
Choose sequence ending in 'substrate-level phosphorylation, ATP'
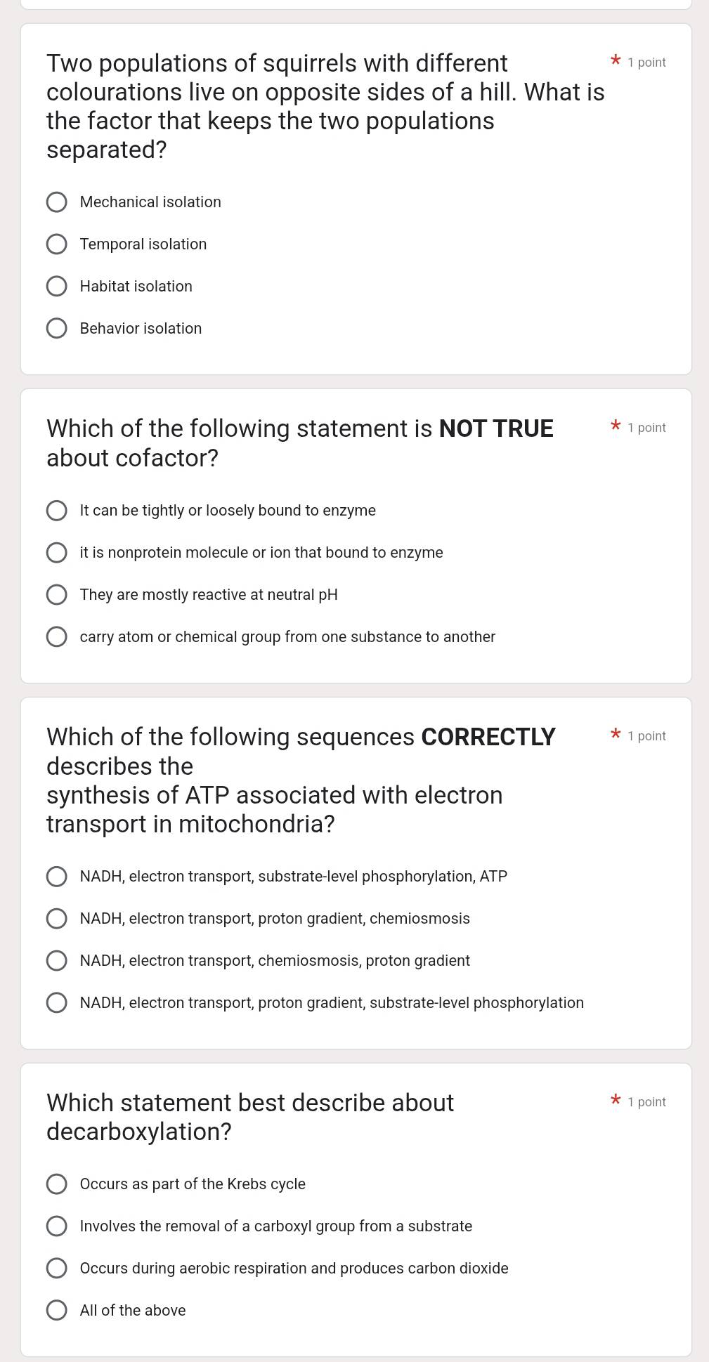(x=57, y=877)
